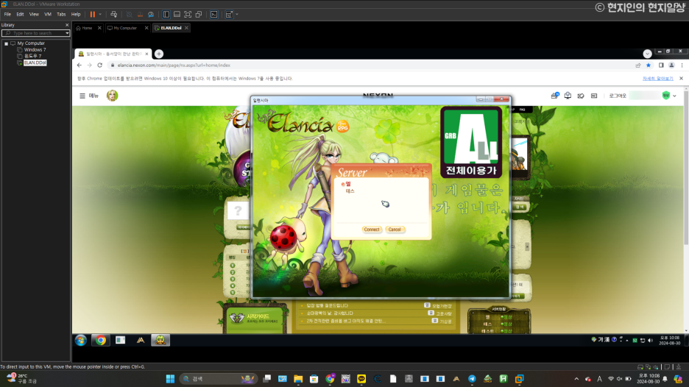Open the console view icon
Image resolution: width=689 pixels, height=387 pixels.
(214, 15)
